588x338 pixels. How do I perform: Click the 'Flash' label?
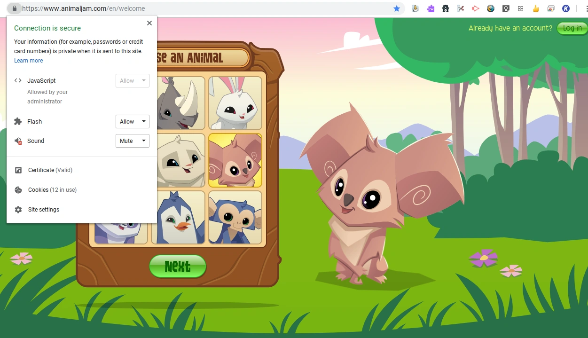pos(34,121)
